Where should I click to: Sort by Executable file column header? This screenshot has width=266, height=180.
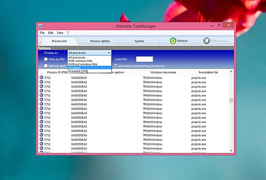(x=208, y=72)
